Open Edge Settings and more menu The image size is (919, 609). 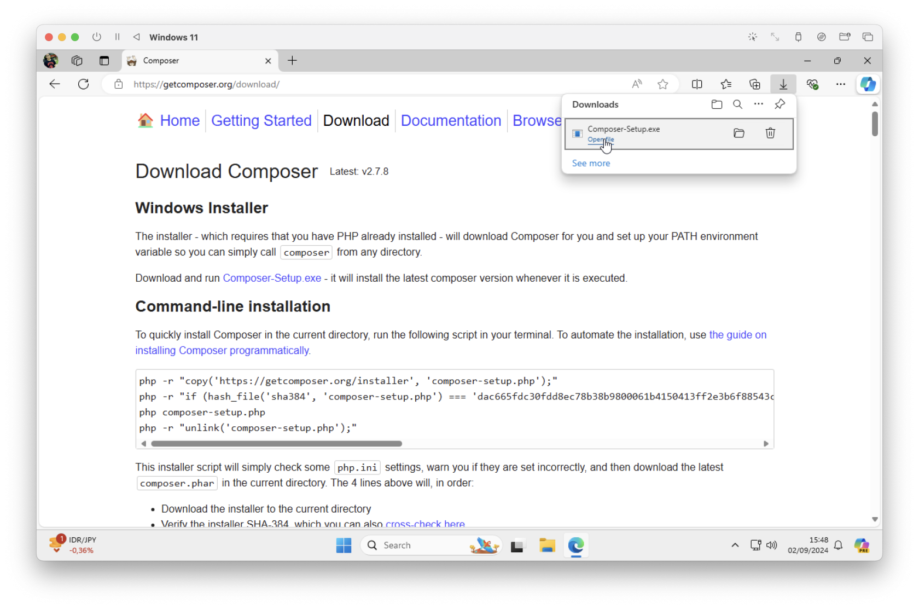841,84
